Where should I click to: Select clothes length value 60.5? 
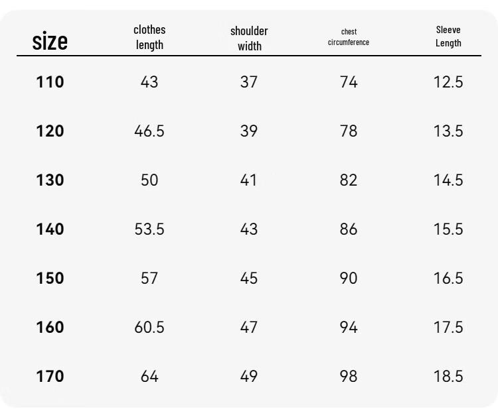(149, 328)
